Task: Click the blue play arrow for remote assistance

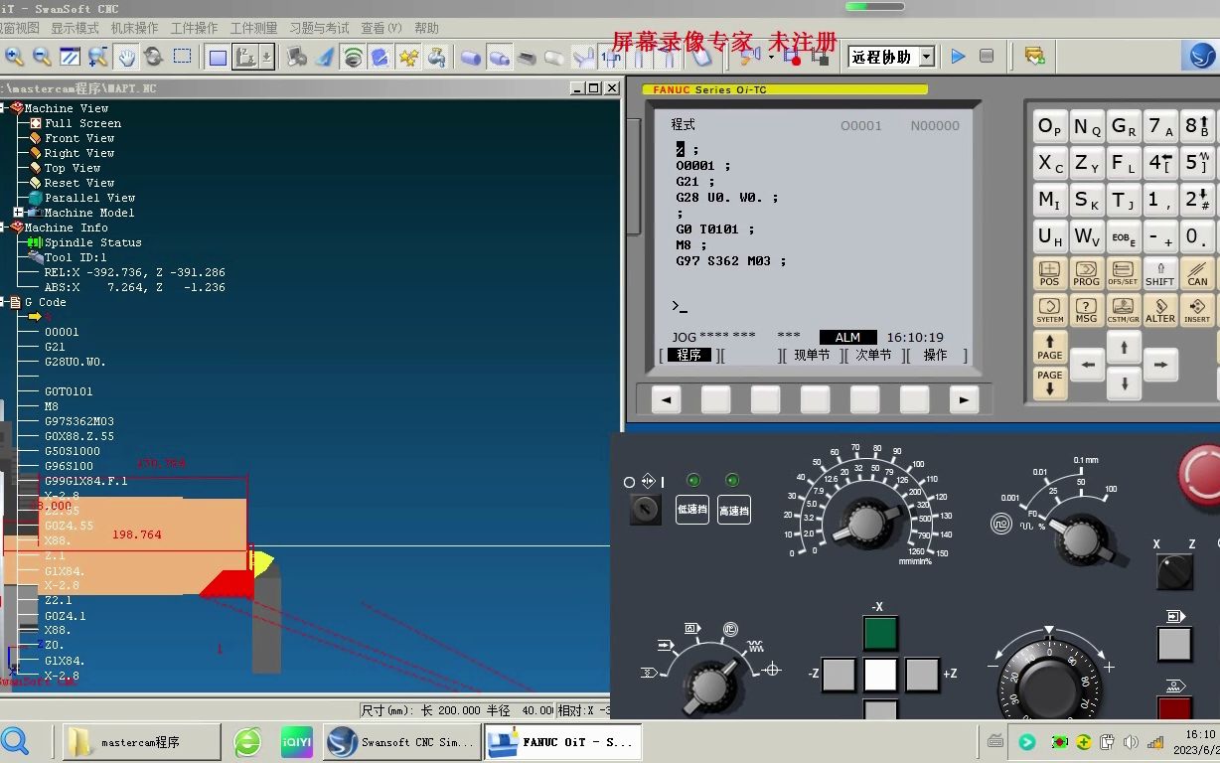Action: click(957, 57)
